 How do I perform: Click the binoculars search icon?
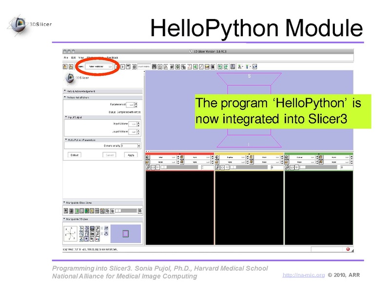pos(154,66)
